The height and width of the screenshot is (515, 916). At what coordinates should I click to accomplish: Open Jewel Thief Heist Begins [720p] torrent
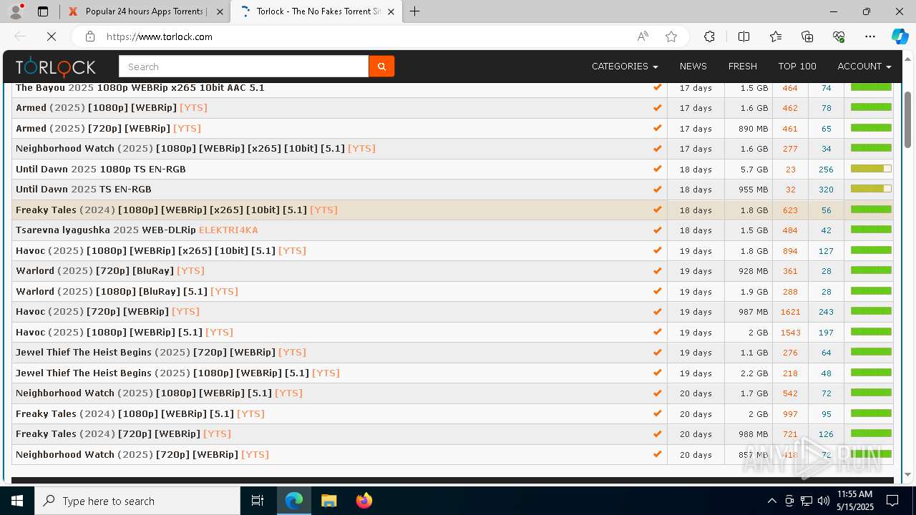tap(161, 352)
